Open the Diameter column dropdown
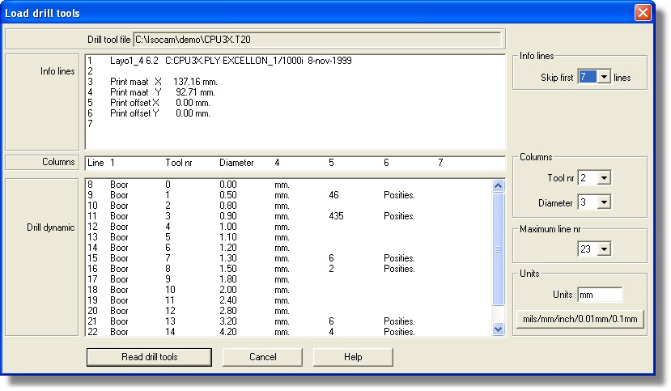Viewport: 671px width, 391px height. [x=603, y=202]
